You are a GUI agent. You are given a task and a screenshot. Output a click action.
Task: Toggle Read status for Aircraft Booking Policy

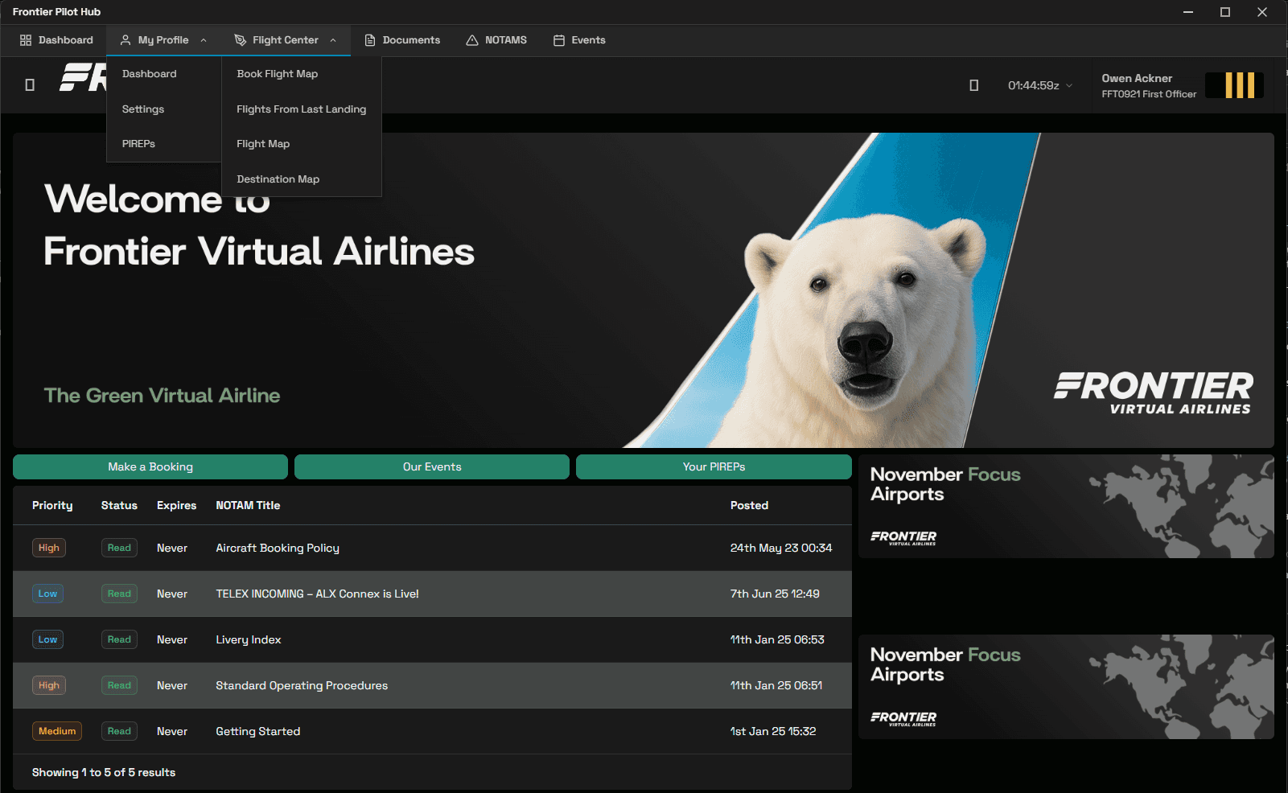click(x=119, y=548)
